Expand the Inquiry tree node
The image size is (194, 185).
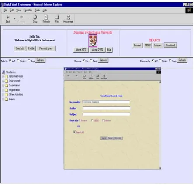[3, 99]
